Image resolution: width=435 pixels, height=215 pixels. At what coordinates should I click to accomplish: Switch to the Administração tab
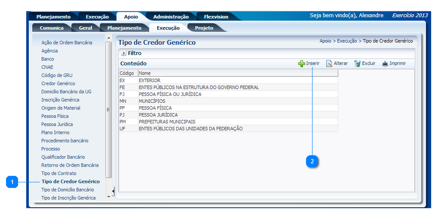(171, 17)
